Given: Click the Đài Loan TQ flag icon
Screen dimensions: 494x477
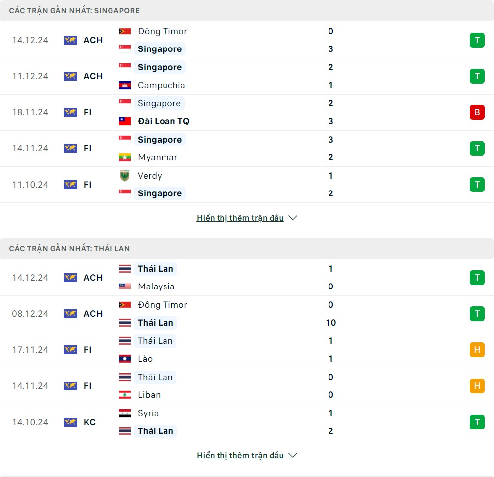Looking at the screenshot, I should [x=125, y=121].
